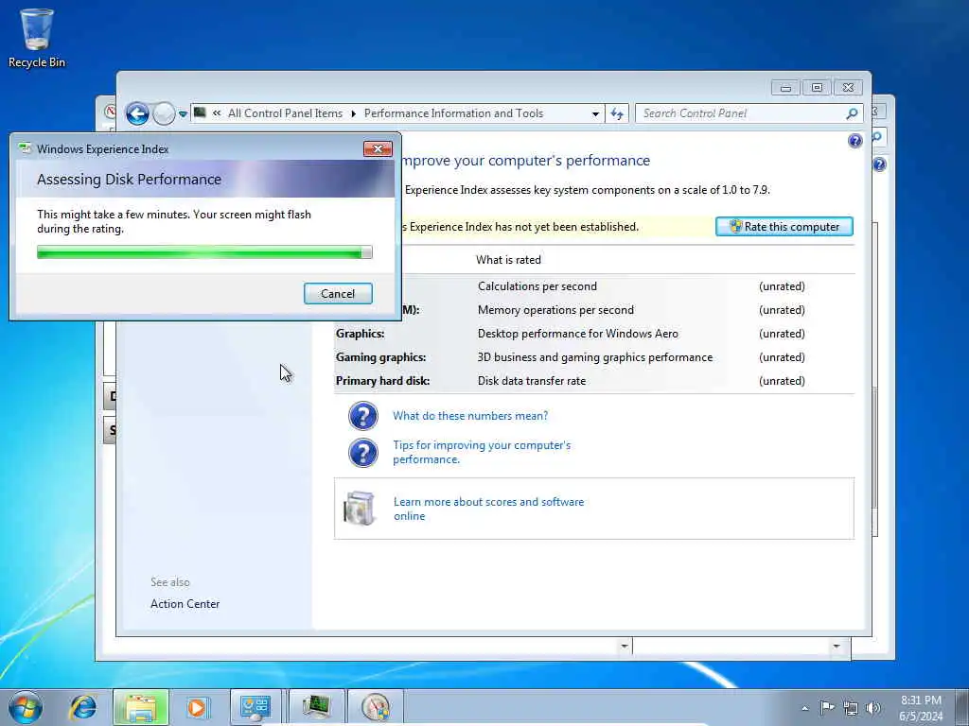Select the Gaming graphics row label
The width and height of the screenshot is (969, 726).
380,357
